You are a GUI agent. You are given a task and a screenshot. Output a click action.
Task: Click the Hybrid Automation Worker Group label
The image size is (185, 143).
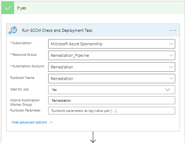25,102
